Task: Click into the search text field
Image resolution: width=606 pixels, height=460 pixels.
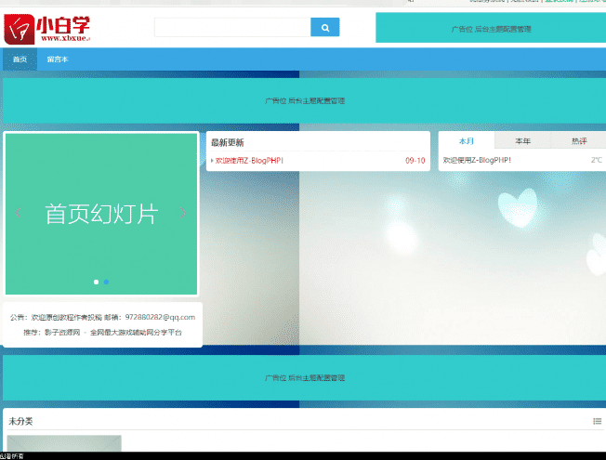Action: [231, 28]
